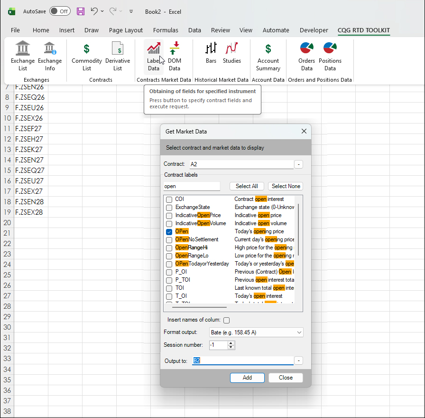Expand the Format output dropdown

299,332
